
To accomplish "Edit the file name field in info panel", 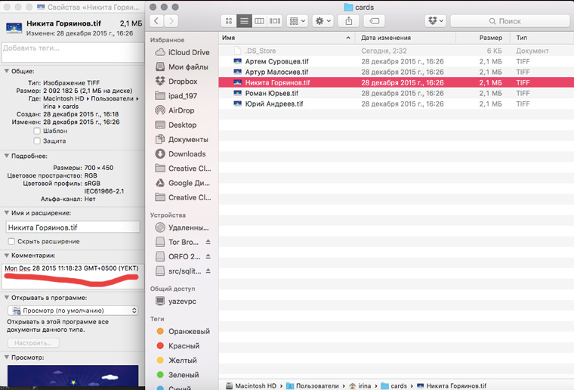I will coord(73,227).
